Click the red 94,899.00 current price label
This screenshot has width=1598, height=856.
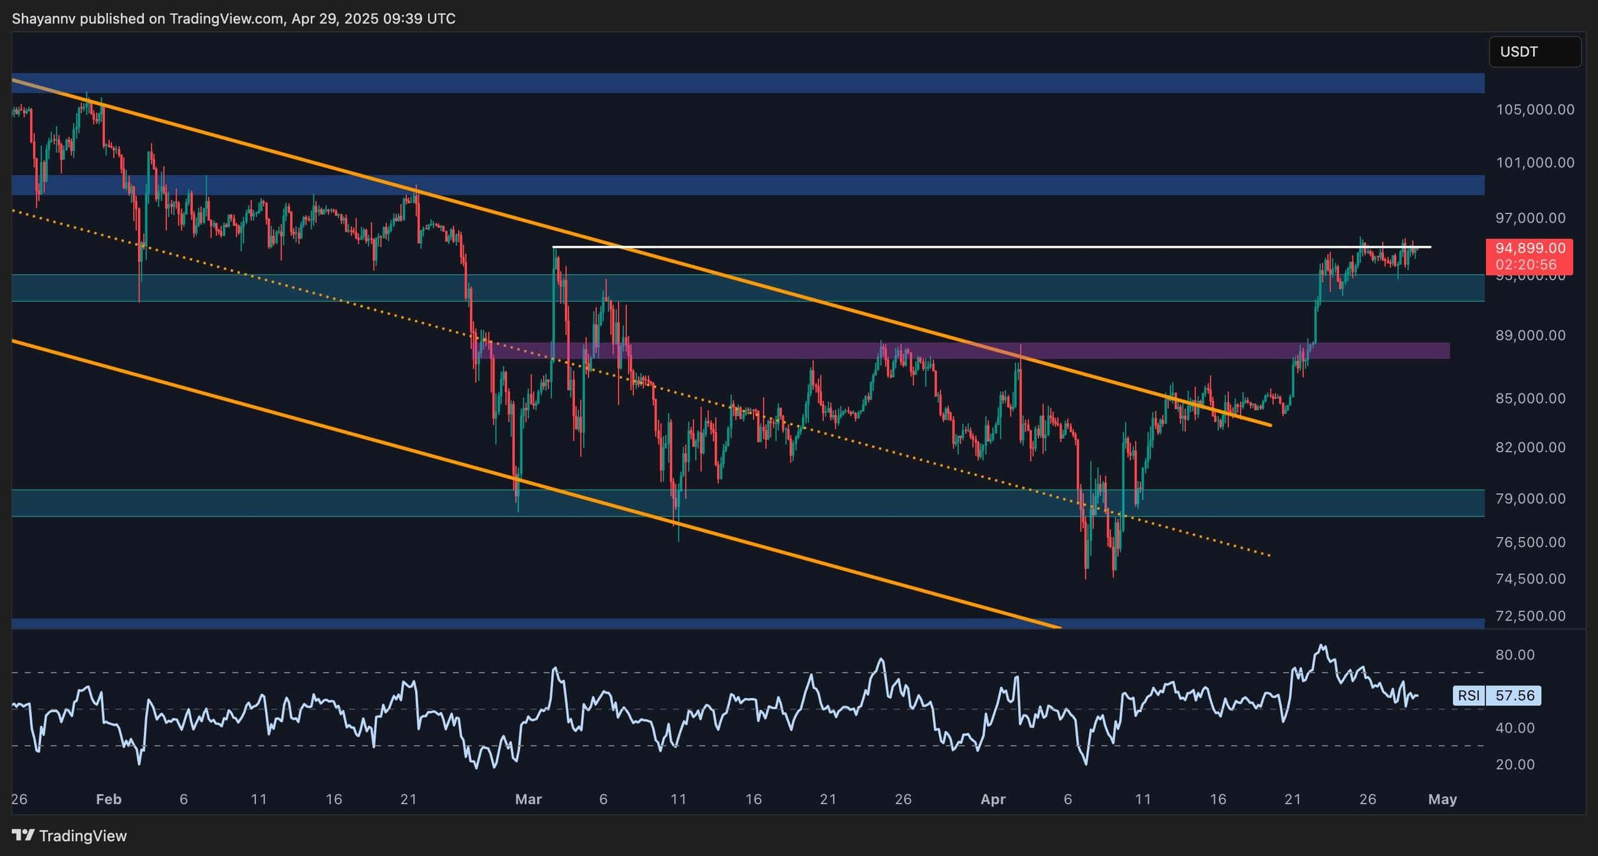pos(1530,248)
